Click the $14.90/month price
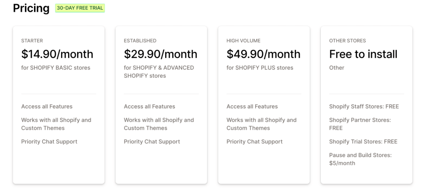The height and width of the screenshot is (191, 425). coord(57,54)
